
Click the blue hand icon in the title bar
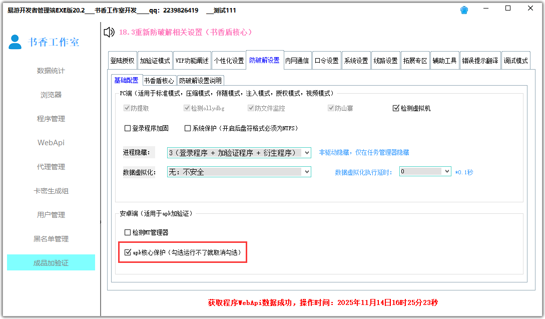pyautogui.click(x=464, y=9)
